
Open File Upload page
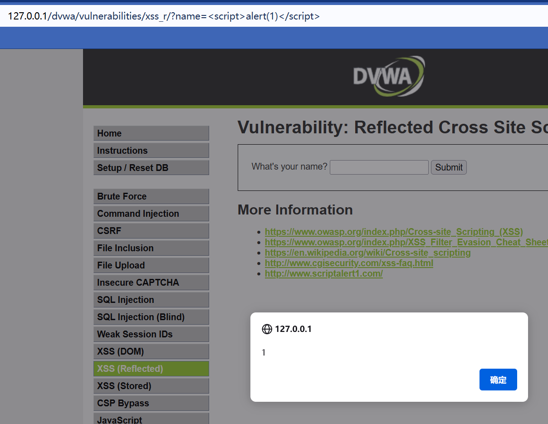tap(151, 265)
